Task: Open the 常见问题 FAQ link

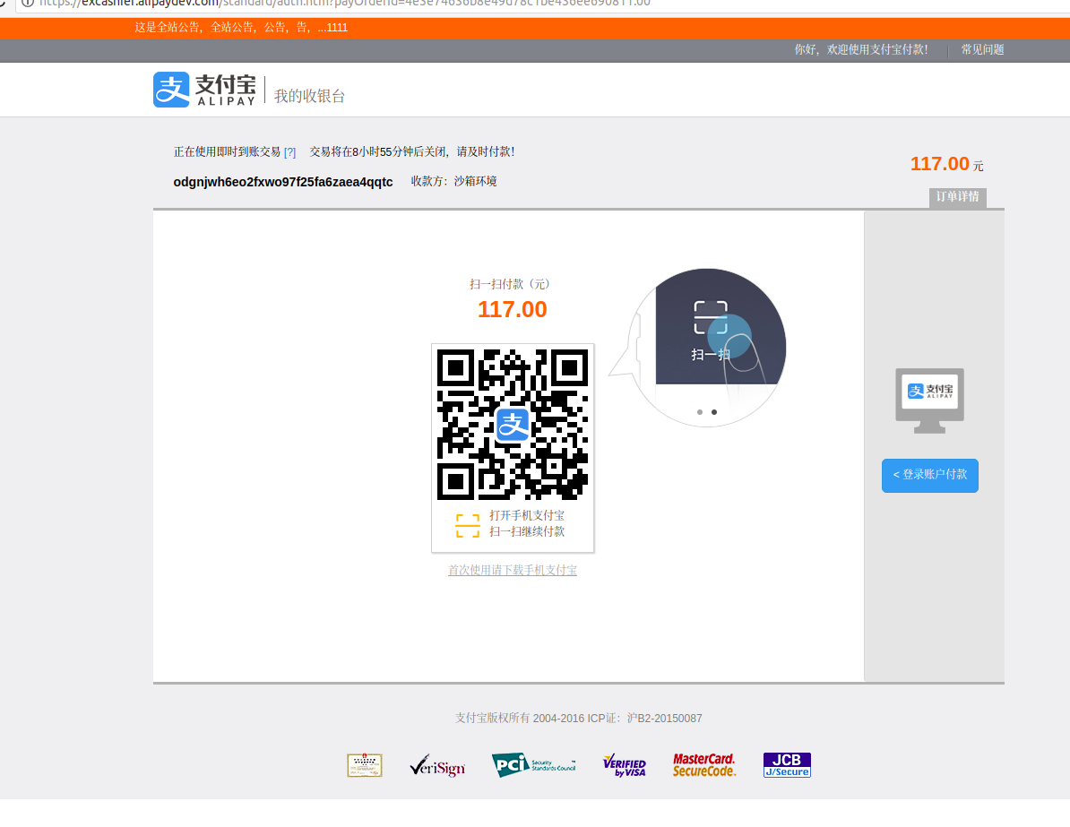Action: (982, 49)
